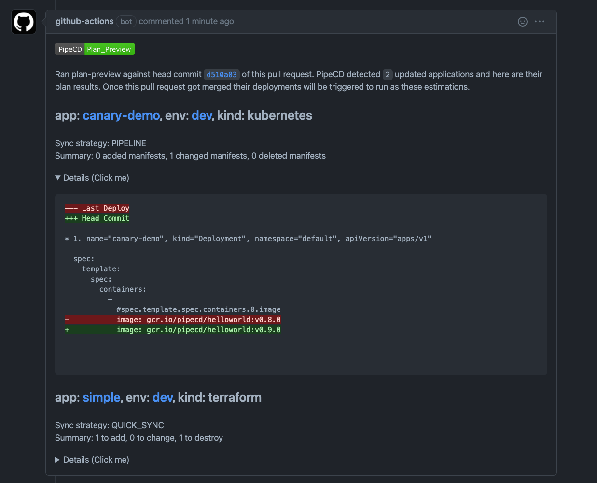Click the "commented 1 minute ago" timestamp
Image resolution: width=597 pixels, height=483 pixels.
186,21
